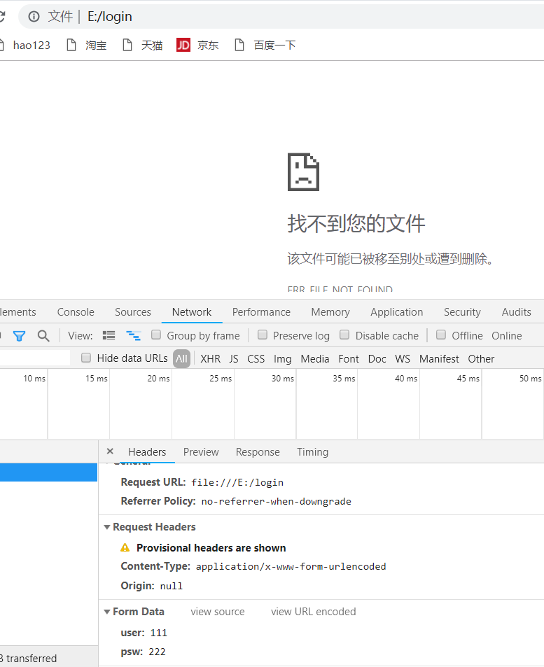
Task: Filter requests by WS
Action: (403, 358)
